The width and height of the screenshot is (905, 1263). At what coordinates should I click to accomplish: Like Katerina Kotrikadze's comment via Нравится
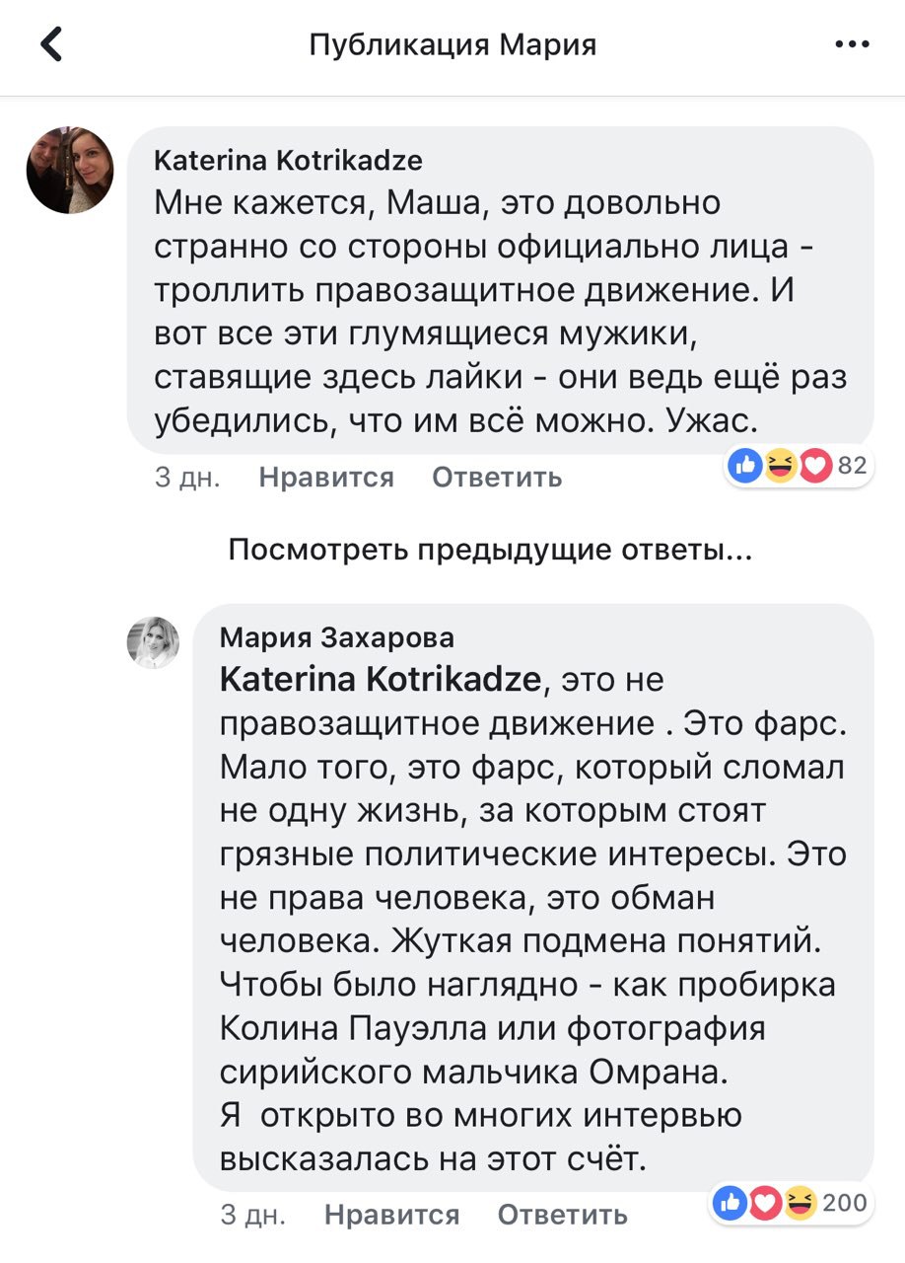[x=326, y=478]
